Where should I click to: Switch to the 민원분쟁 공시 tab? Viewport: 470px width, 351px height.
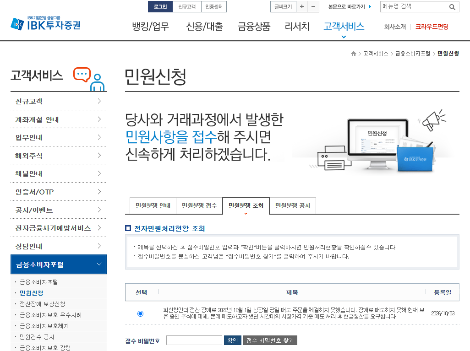tap(293, 206)
